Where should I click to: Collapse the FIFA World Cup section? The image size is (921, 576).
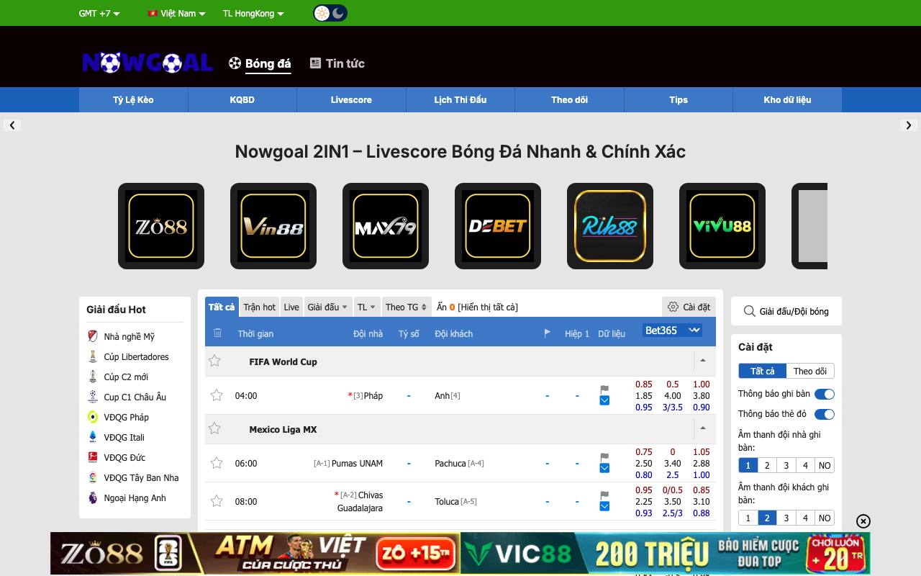pos(703,361)
